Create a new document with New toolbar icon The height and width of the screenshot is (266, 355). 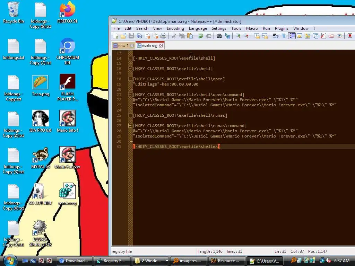116,36
